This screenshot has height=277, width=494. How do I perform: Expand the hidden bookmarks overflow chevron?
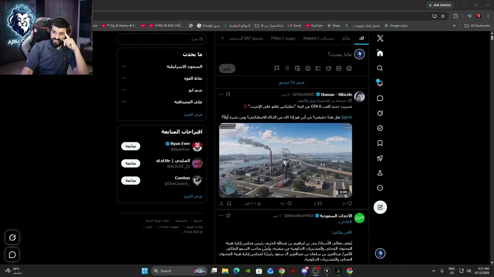454,26
